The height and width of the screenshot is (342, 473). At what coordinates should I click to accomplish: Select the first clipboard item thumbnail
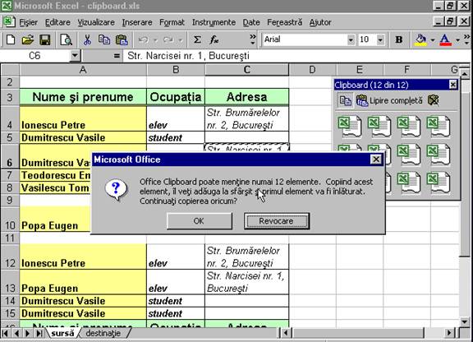[x=350, y=127]
